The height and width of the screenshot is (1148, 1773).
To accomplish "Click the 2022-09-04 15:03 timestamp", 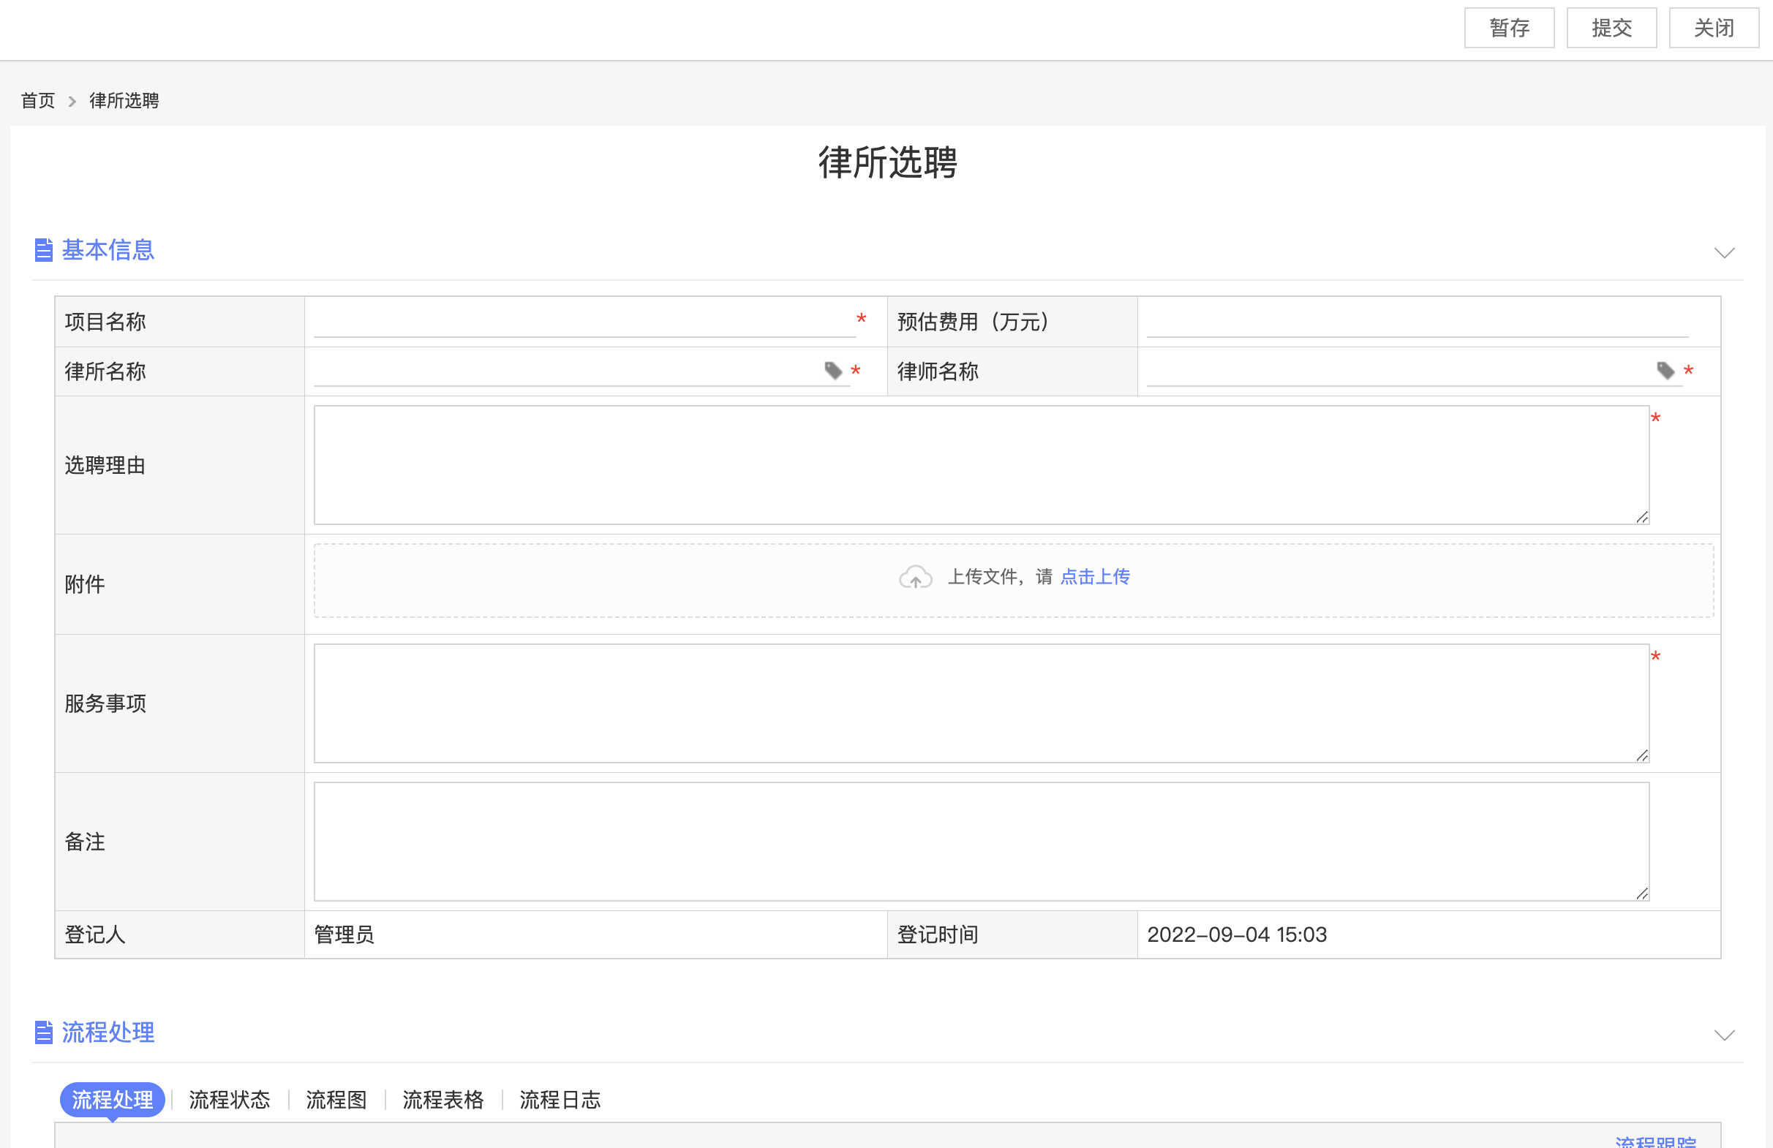I will (x=1237, y=935).
